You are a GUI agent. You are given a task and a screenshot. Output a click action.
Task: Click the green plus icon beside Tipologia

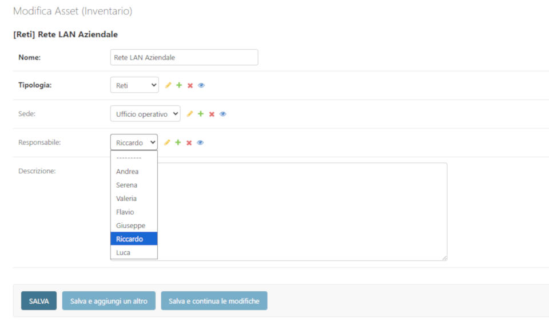coord(179,85)
